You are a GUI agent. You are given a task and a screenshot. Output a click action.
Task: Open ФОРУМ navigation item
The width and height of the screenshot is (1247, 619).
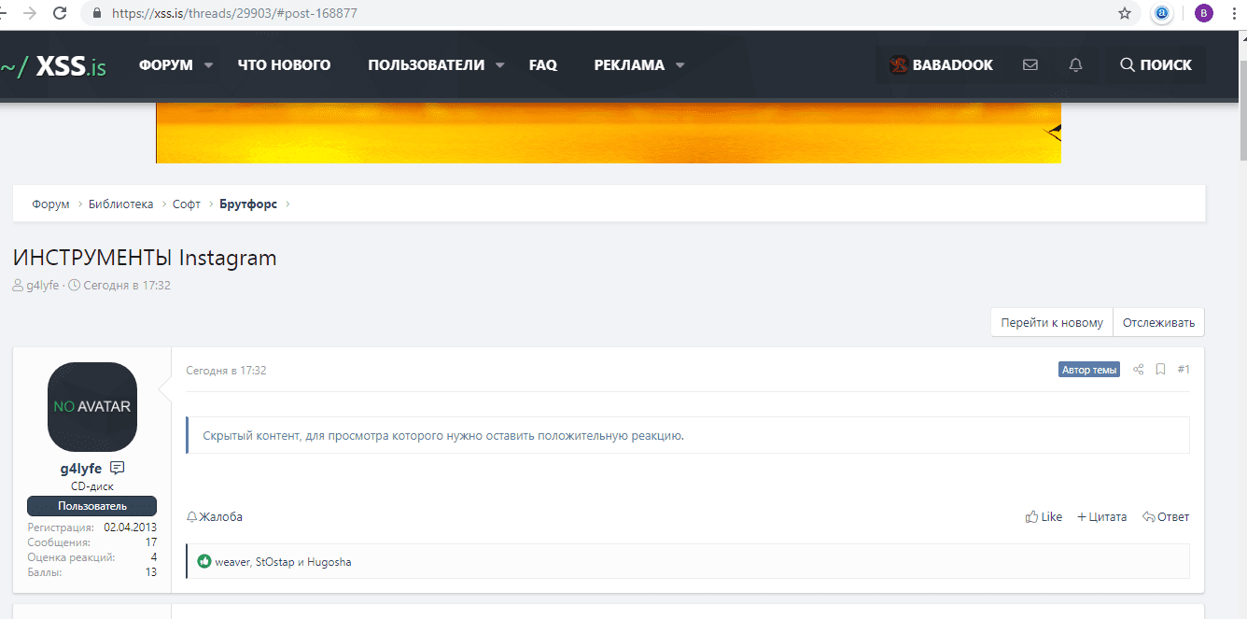point(166,65)
